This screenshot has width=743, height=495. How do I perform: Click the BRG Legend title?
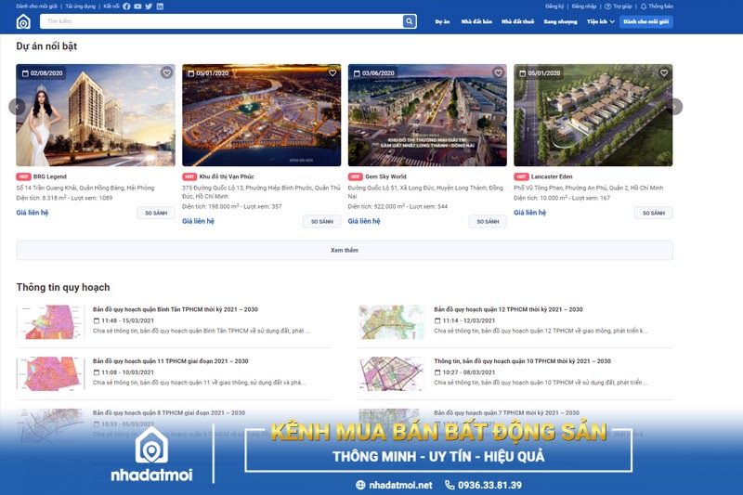point(50,176)
